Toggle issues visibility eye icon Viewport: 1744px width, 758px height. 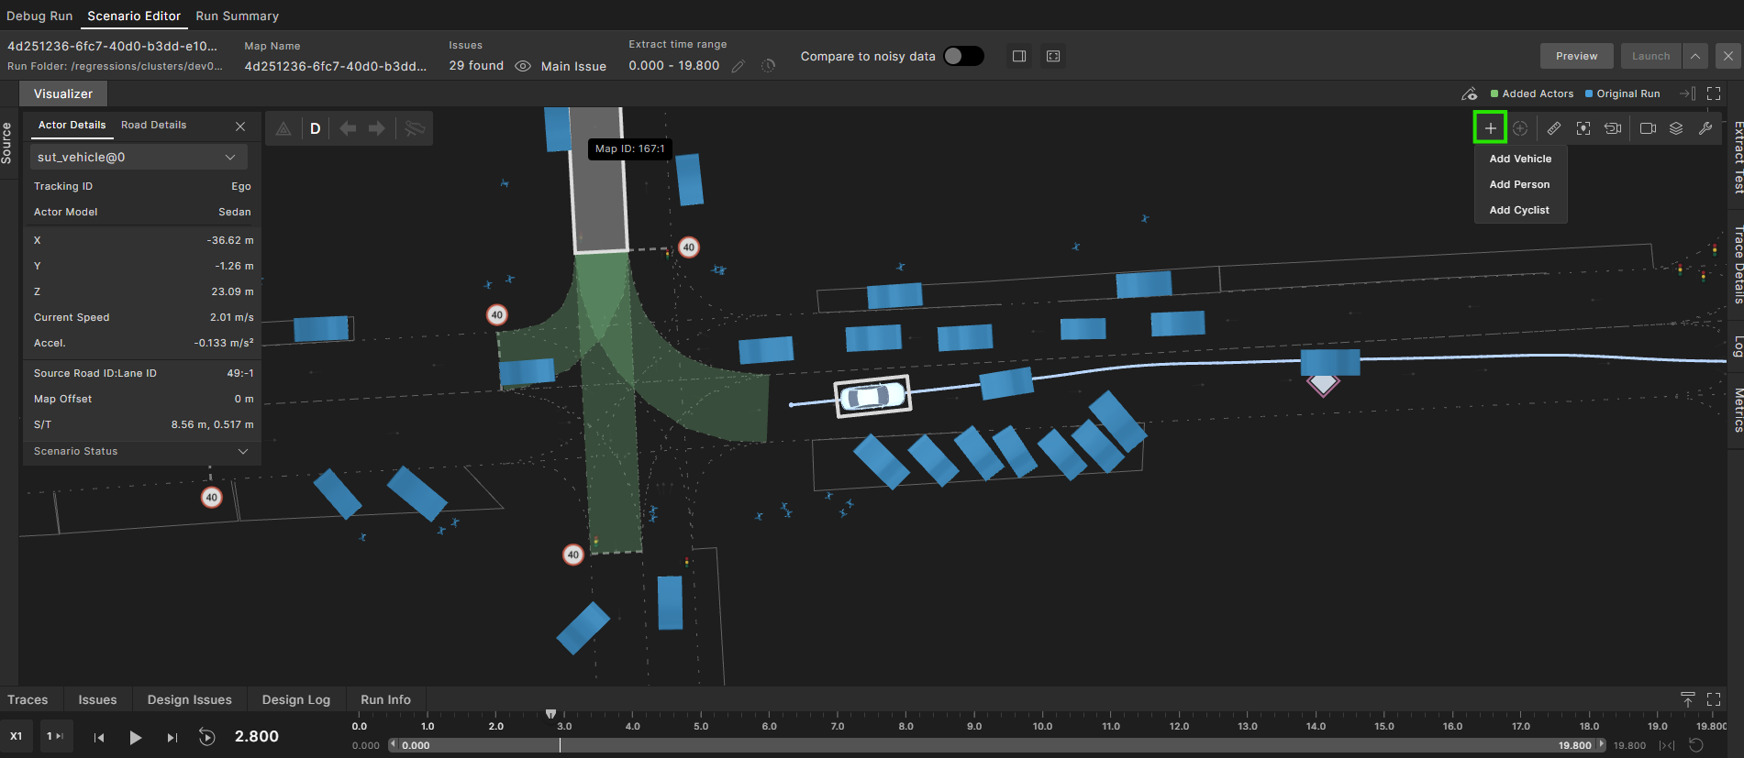pos(523,66)
